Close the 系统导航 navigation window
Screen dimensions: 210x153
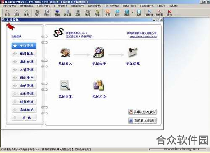click(161, 20)
